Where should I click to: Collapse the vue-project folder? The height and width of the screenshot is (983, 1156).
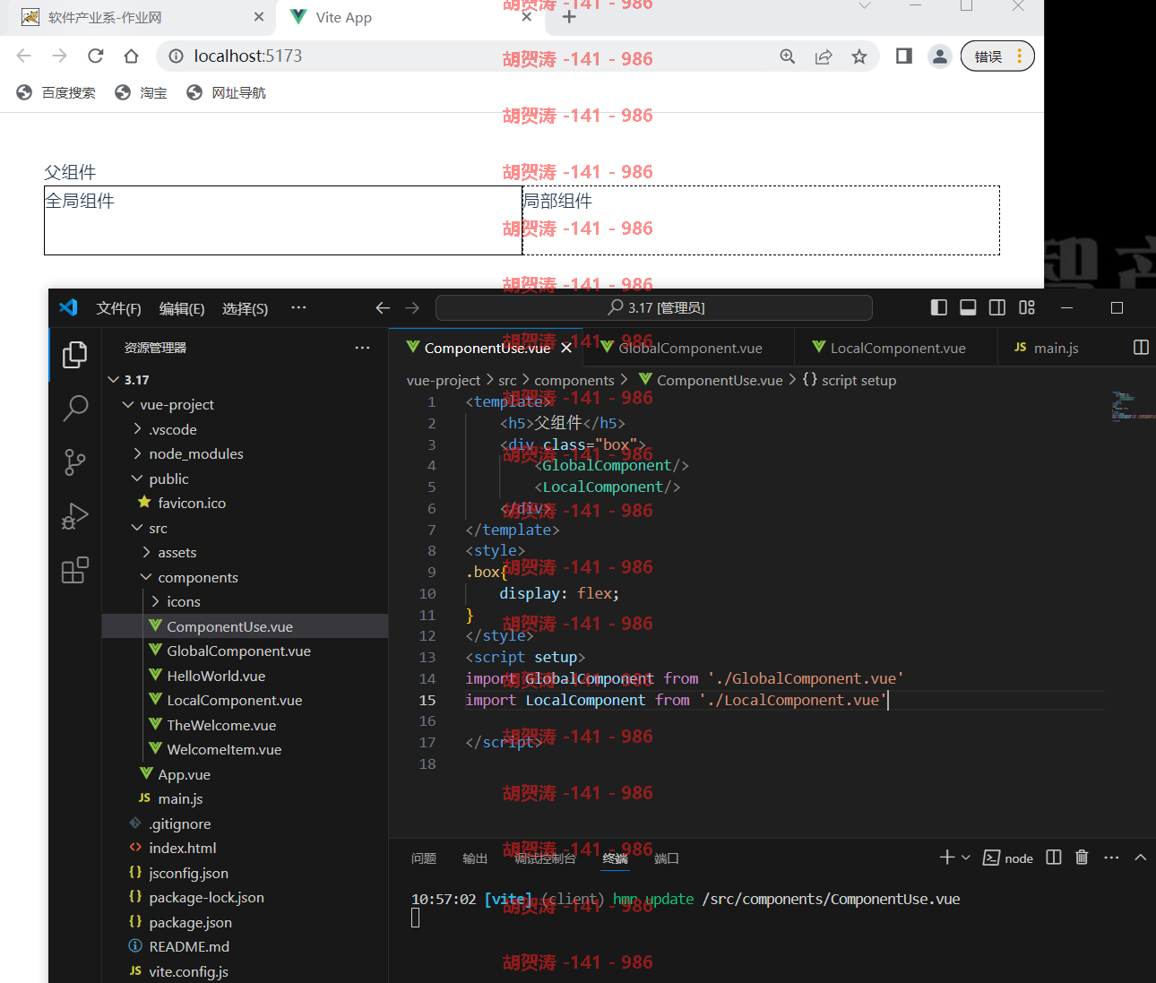tap(245, 405)
